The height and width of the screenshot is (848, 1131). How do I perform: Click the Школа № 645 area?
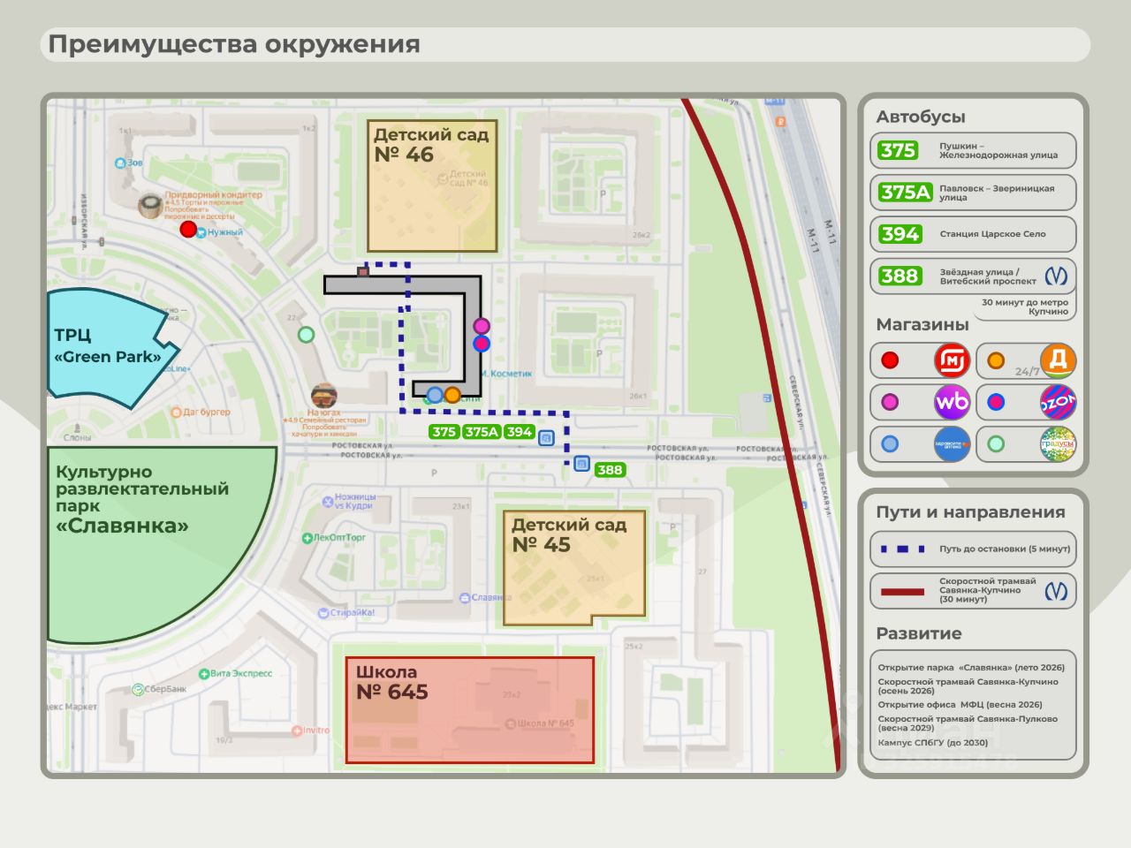pos(469,709)
